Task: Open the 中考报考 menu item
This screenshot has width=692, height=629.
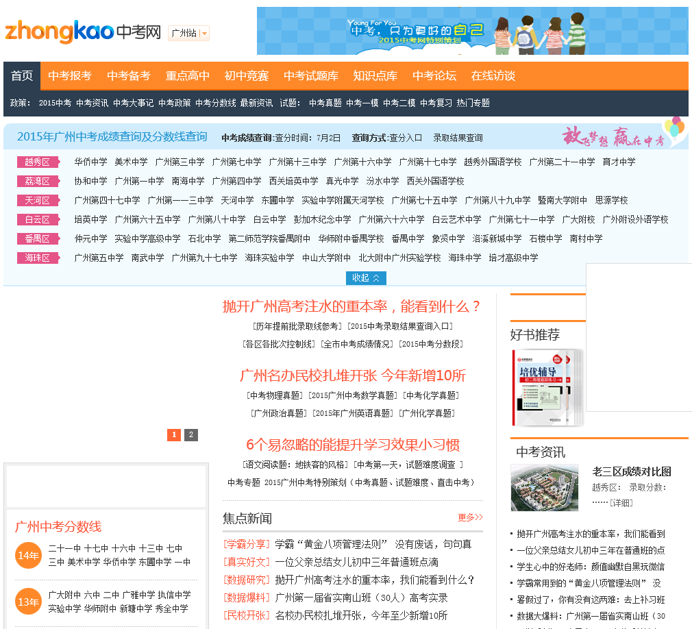Action: (x=70, y=76)
